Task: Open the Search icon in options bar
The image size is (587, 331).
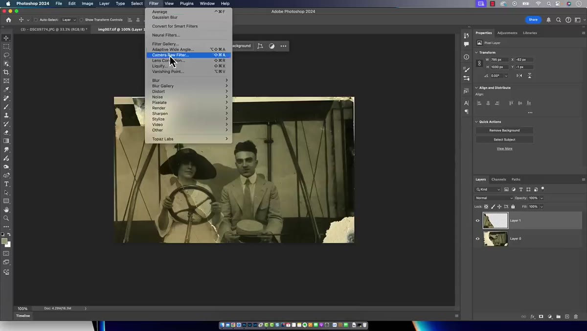Action: [559, 20]
